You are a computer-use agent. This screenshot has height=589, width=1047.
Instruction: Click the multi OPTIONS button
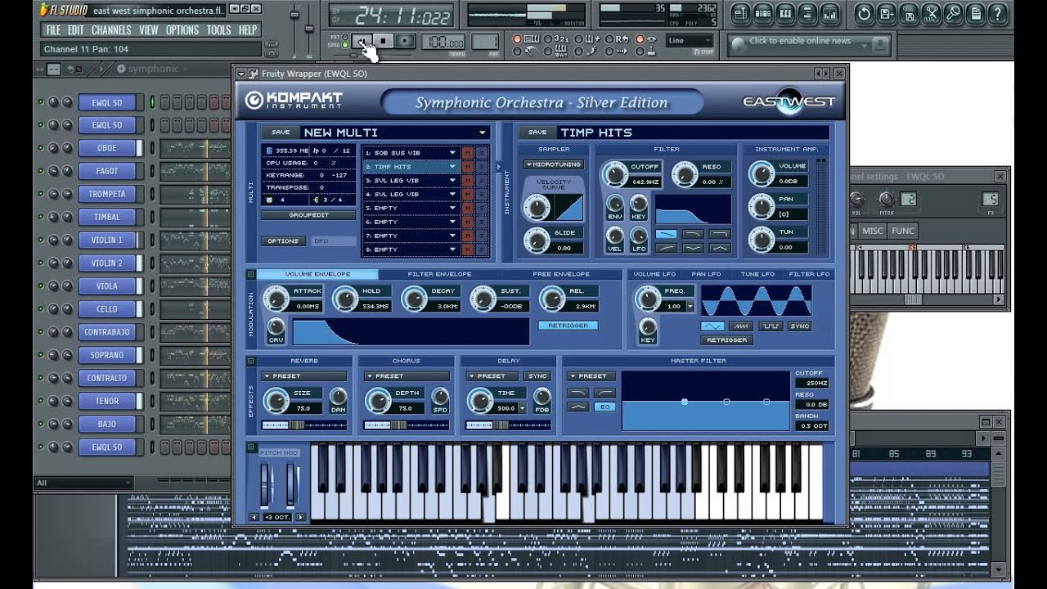coord(283,241)
